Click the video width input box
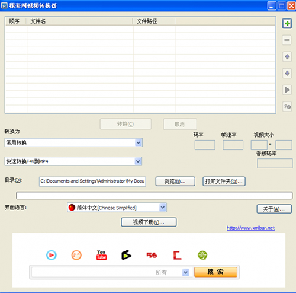The width and height of the screenshot is (296, 293). pos(259,145)
